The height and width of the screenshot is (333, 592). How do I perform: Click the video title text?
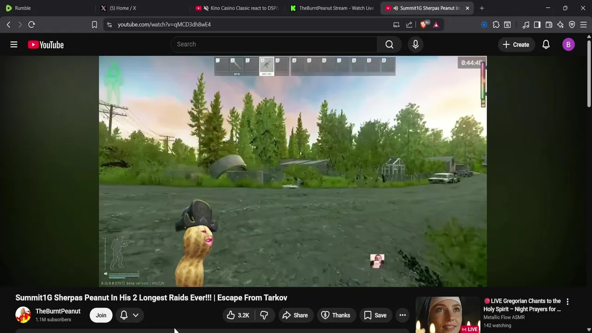[151, 298]
